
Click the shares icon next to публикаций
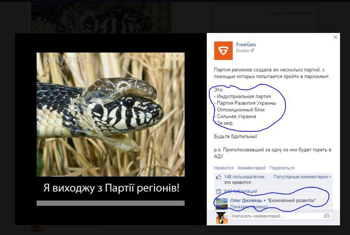click(218, 191)
